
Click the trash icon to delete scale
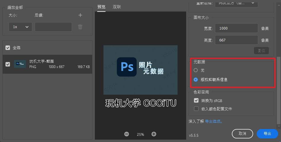80,27
